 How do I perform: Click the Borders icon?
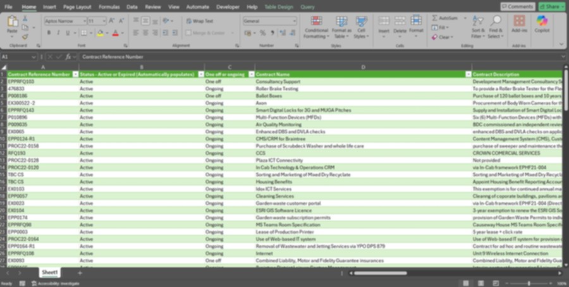tap(84, 33)
